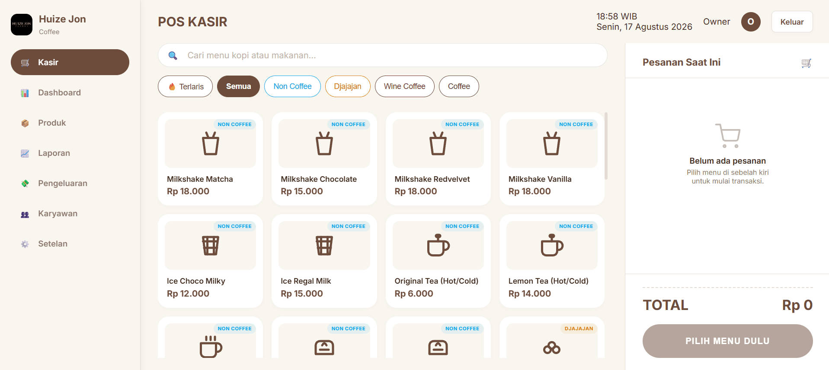The height and width of the screenshot is (370, 829).
Task: Click the Original Tea cup icon
Action: (x=439, y=245)
